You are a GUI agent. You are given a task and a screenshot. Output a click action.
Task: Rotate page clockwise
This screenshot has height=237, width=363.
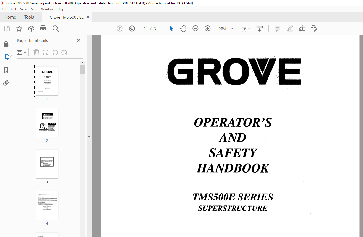coord(64,52)
